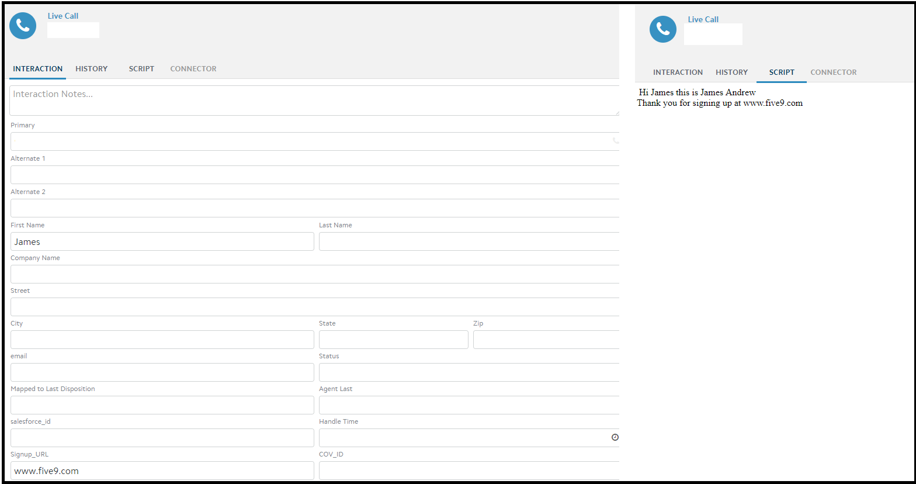The height and width of the screenshot is (484, 916).
Task: Focus the Primary phone number field
Action: [315, 141]
